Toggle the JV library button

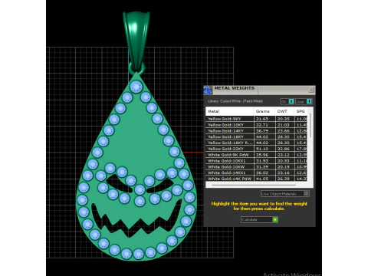tap(287, 101)
